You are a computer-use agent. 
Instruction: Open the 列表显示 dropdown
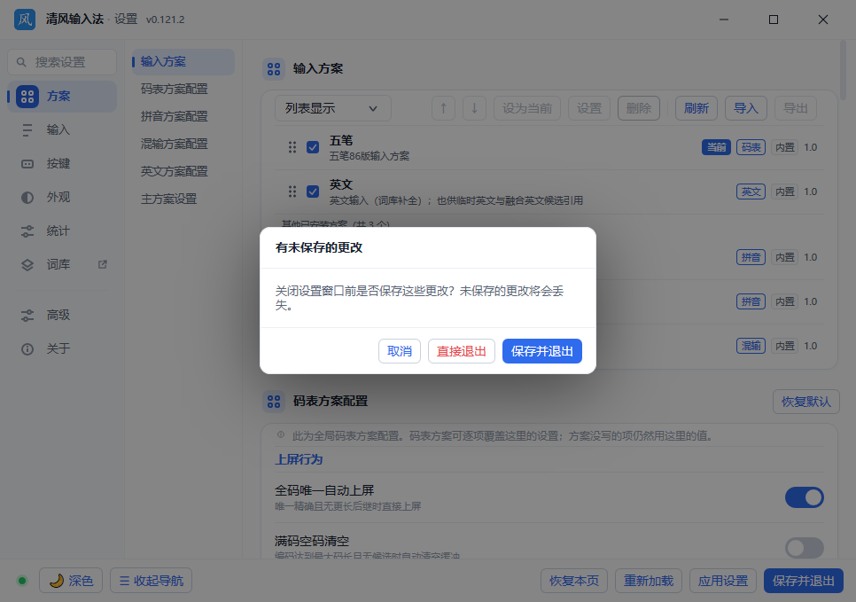click(333, 108)
